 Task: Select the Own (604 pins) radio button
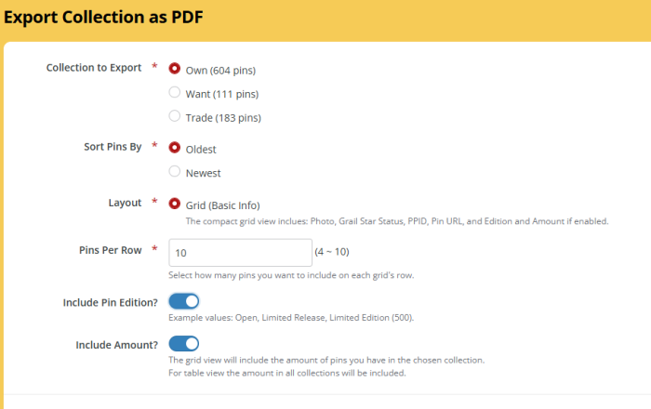(175, 69)
